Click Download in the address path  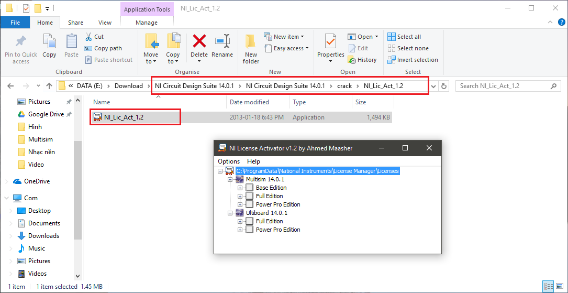point(129,86)
